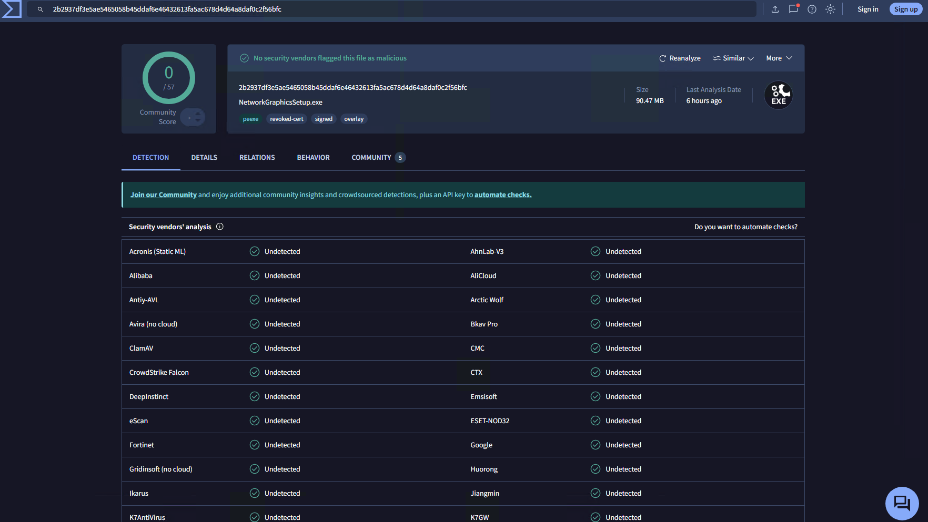928x522 pixels.
Task: Switch to the DETAILS tab
Action: pyautogui.click(x=204, y=158)
